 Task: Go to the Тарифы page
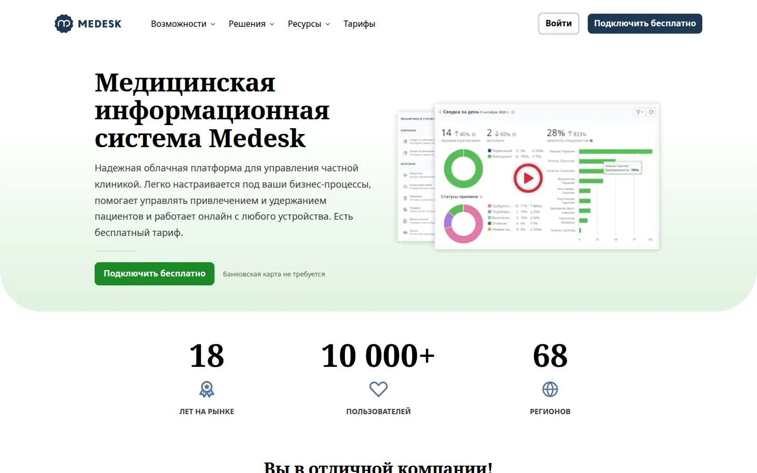pos(359,24)
